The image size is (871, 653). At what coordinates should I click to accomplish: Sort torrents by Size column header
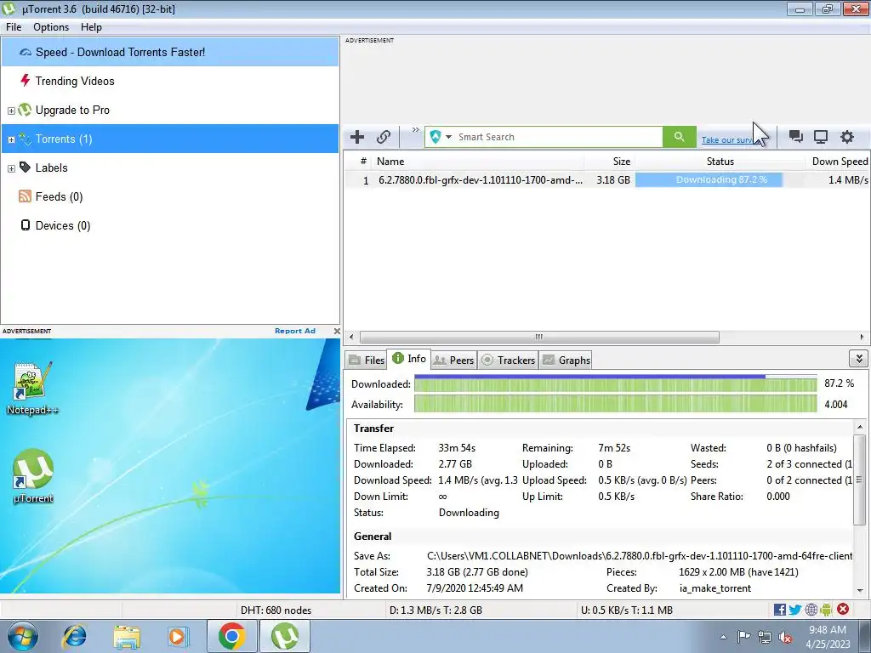609,162
